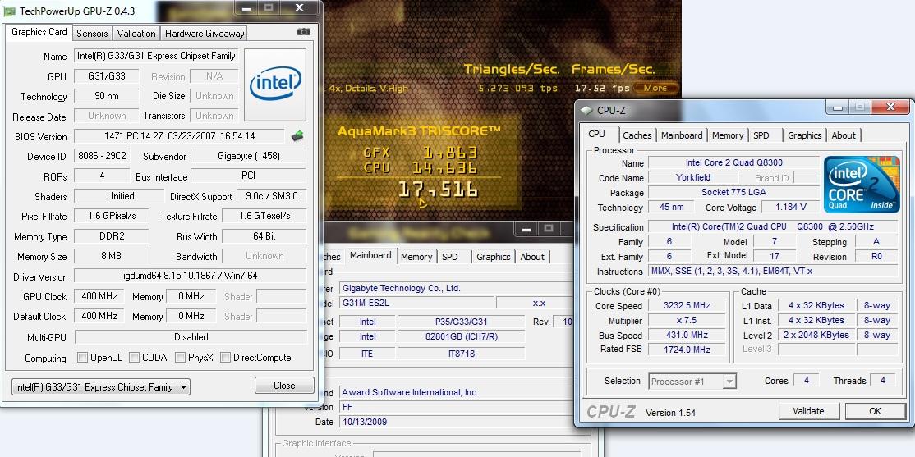Click the Rated FSB value 1724.0 MHz

(687, 350)
